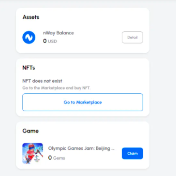Click the white N symbol inside the logo
Viewport: 176px width, 176px height.
(29, 37)
